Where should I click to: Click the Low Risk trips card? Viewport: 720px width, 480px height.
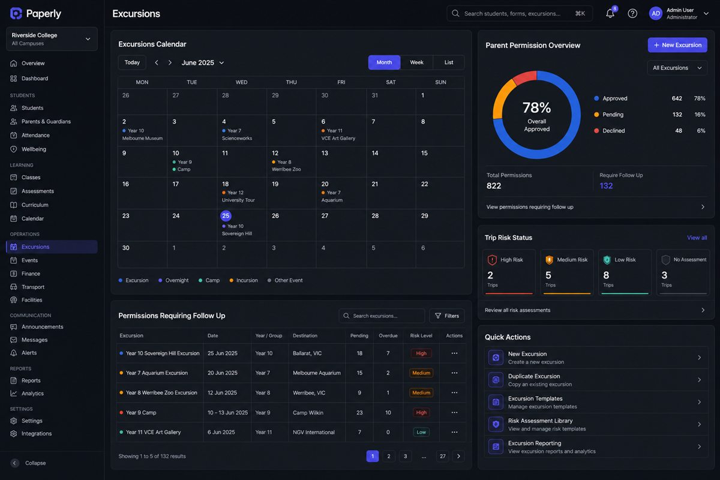(625, 272)
